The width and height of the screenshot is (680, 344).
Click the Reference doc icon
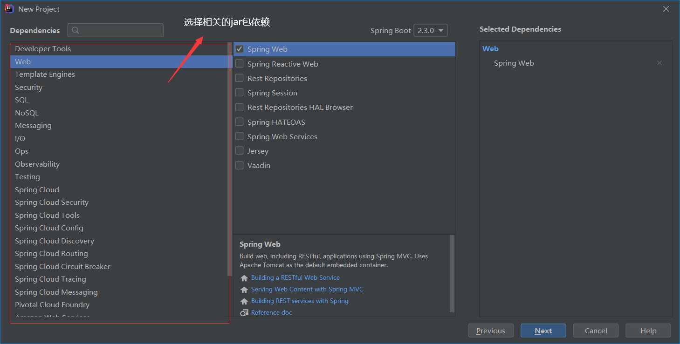click(244, 313)
